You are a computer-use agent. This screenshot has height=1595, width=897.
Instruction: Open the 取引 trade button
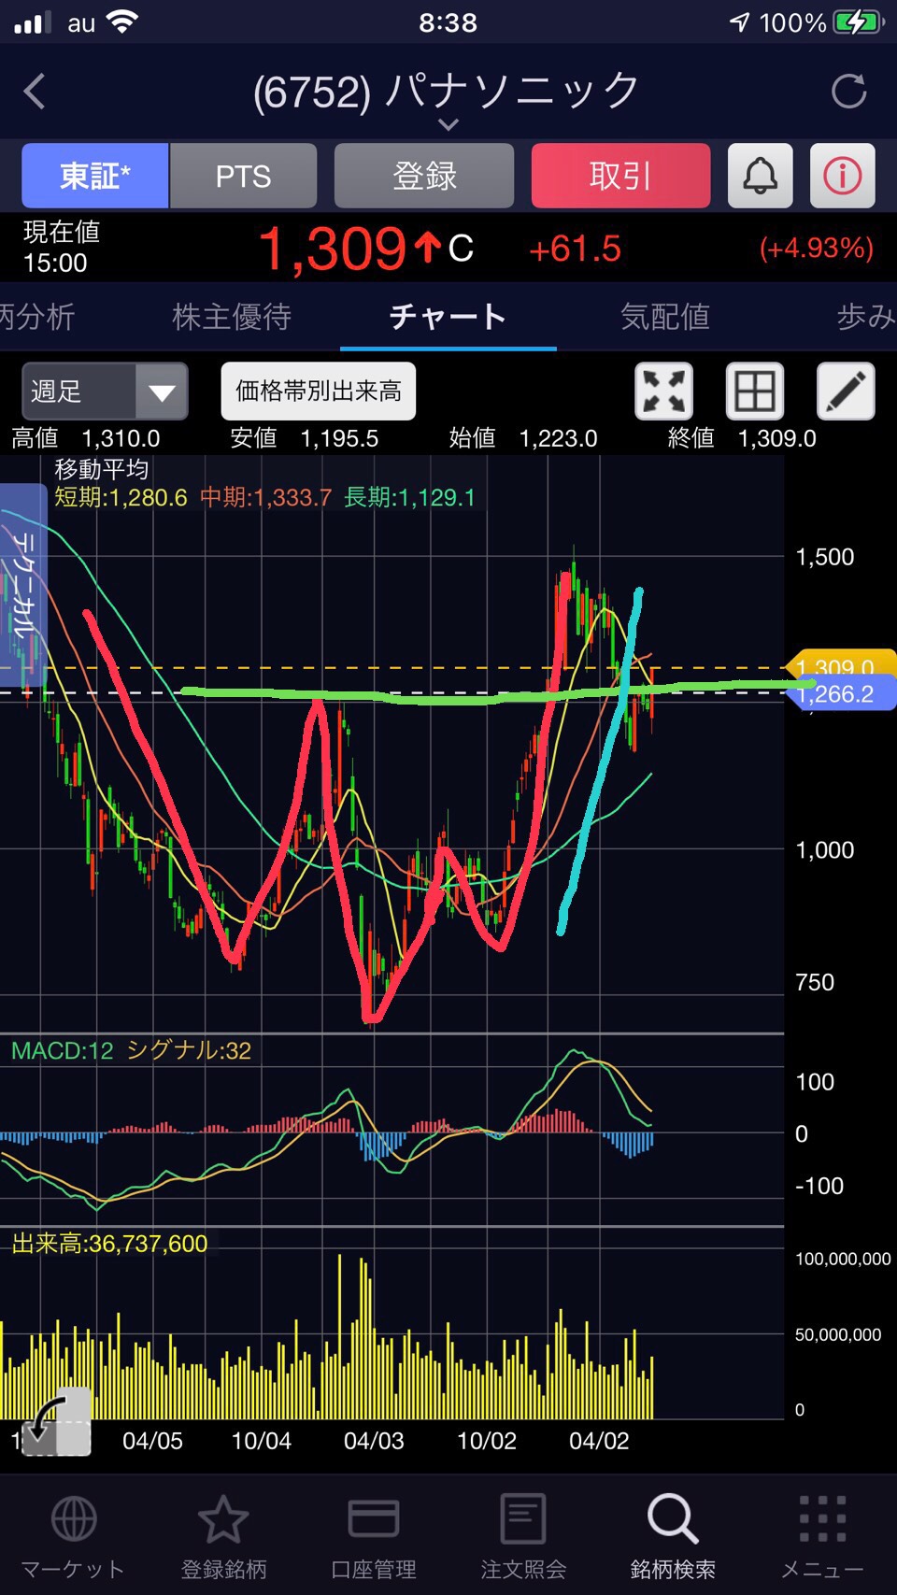(x=620, y=176)
